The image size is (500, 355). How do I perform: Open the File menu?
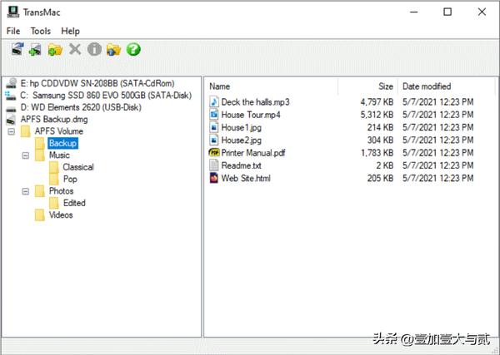[13, 31]
